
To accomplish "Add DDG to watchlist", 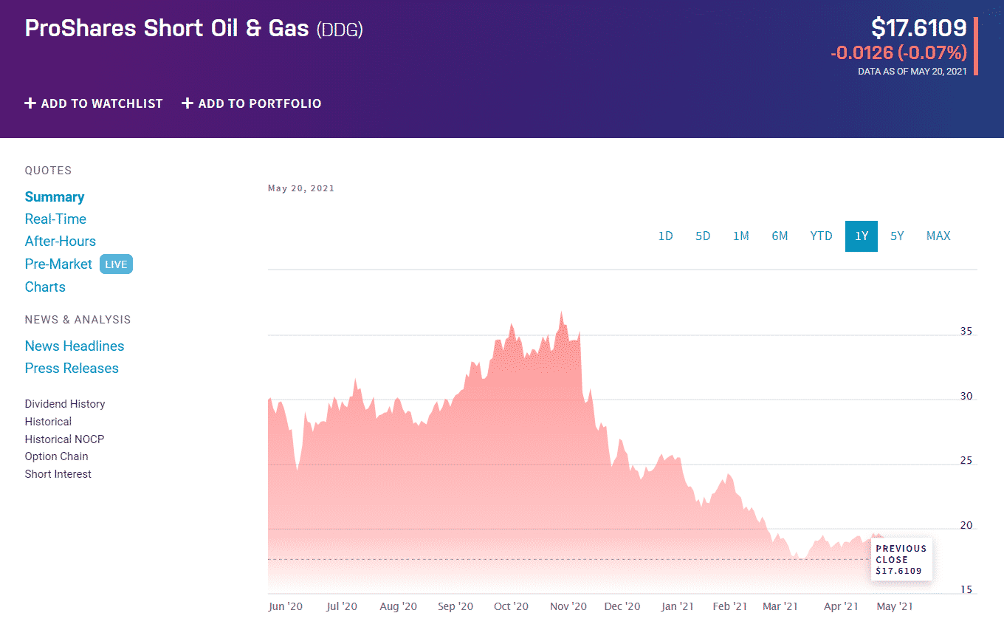I will coord(94,103).
